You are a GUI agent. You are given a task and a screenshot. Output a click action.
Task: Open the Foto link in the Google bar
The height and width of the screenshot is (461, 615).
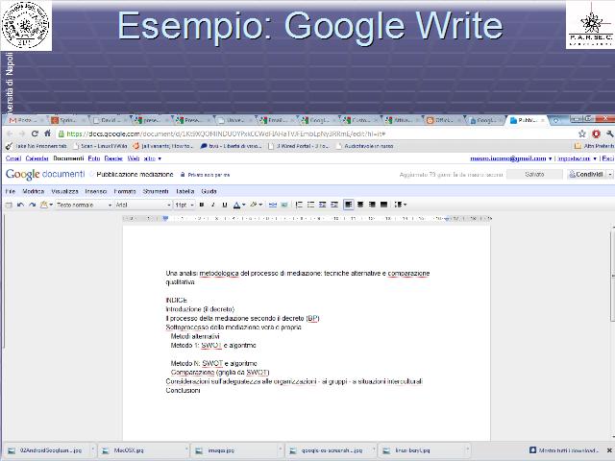pyautogui.click(x=94, y=158)
